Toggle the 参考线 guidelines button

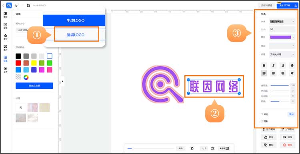point(224,148)
